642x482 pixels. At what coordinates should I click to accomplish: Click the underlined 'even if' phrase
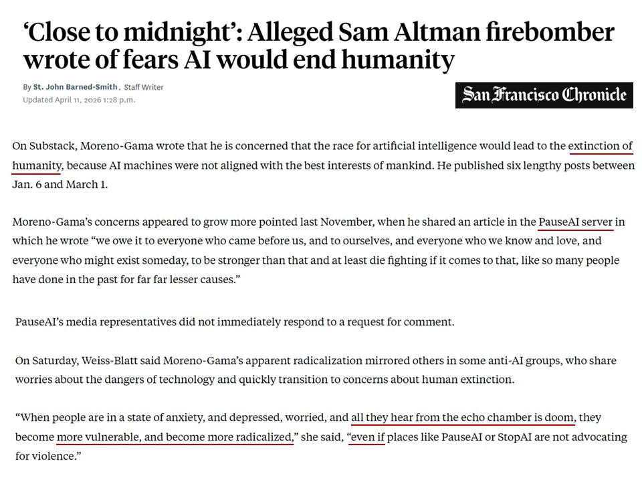point(366,437)
